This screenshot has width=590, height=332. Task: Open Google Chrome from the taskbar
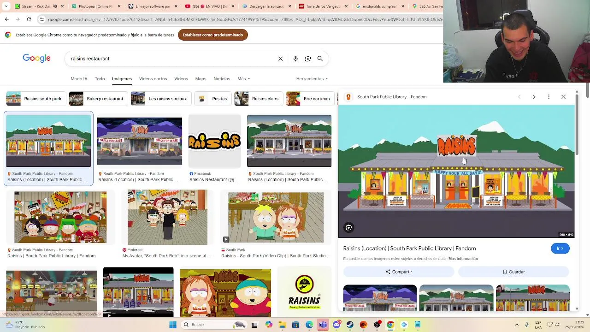390,325
